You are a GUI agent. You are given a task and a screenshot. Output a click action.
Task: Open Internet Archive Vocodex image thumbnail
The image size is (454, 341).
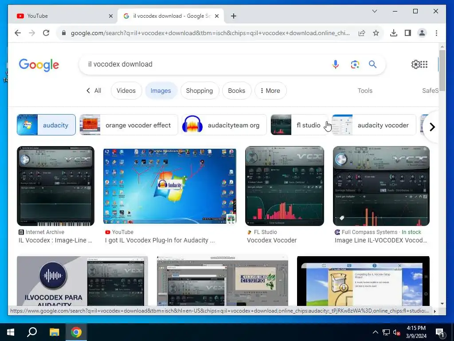55,186
